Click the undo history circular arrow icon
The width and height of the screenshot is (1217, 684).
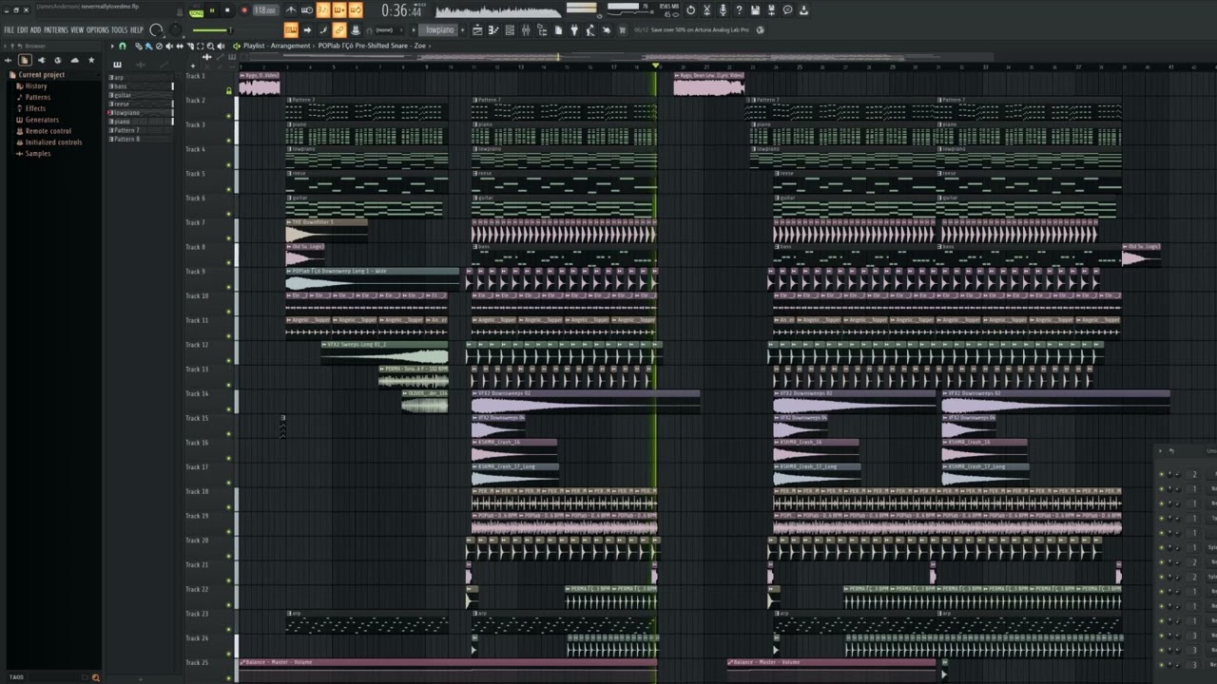click(x=690, y=9)
